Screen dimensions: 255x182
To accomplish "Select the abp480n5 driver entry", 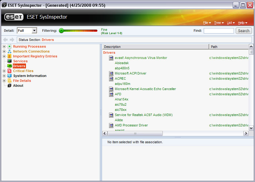I will click(x=122, y=68).
